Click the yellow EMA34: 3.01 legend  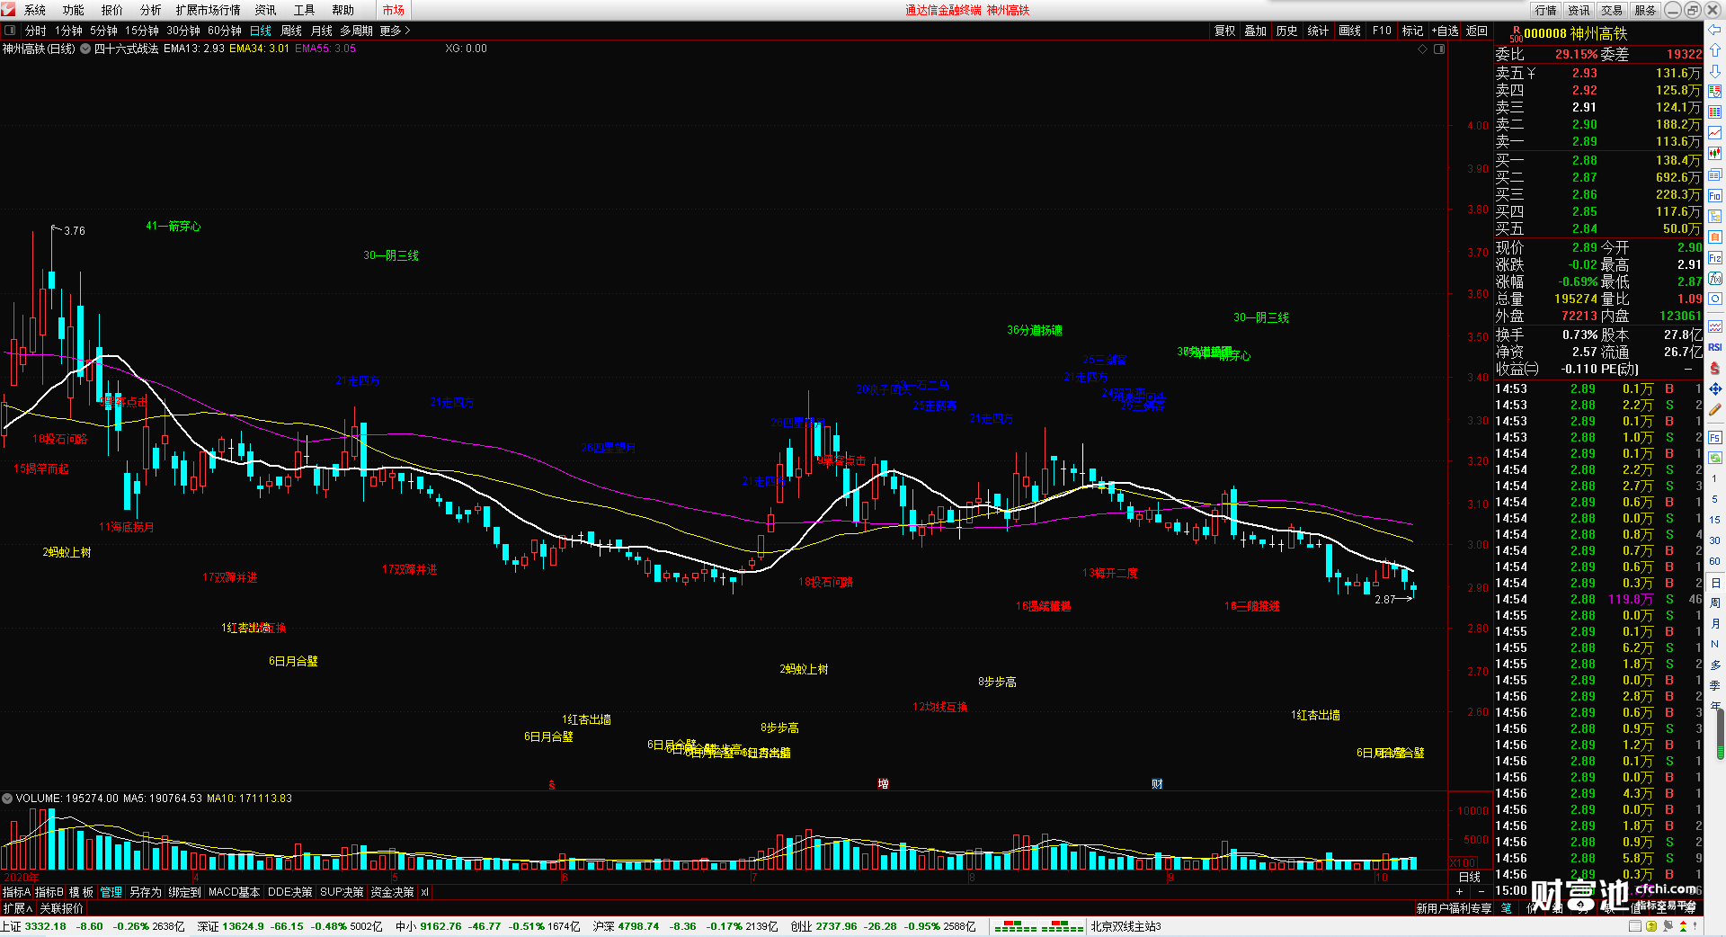click(259, 49)
